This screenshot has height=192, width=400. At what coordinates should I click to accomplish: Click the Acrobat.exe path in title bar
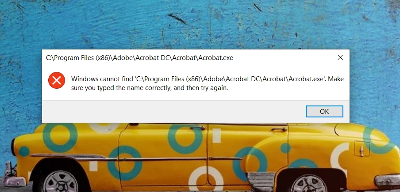pyautogui.click(x=139, y=58)
